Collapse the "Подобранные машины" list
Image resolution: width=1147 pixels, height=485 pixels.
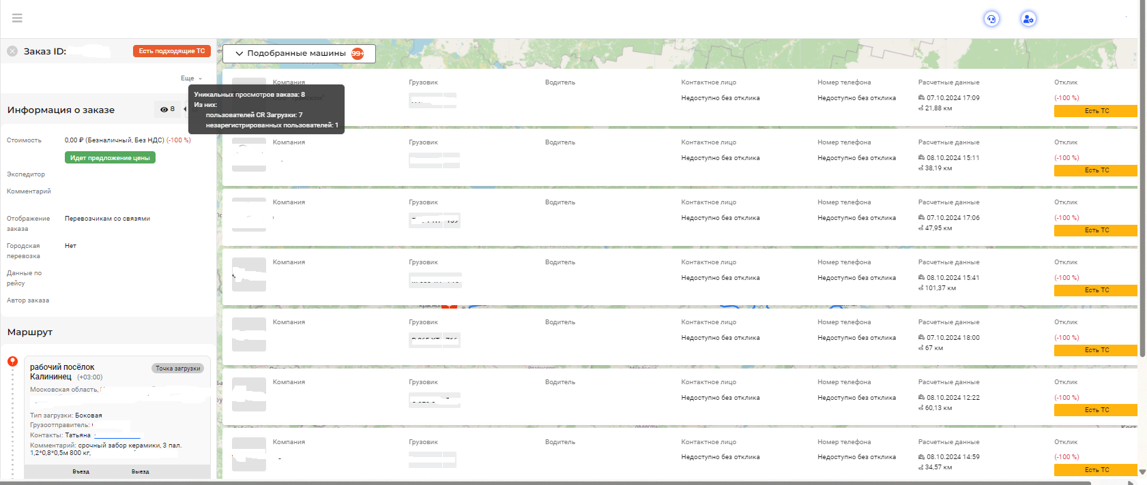239,54
